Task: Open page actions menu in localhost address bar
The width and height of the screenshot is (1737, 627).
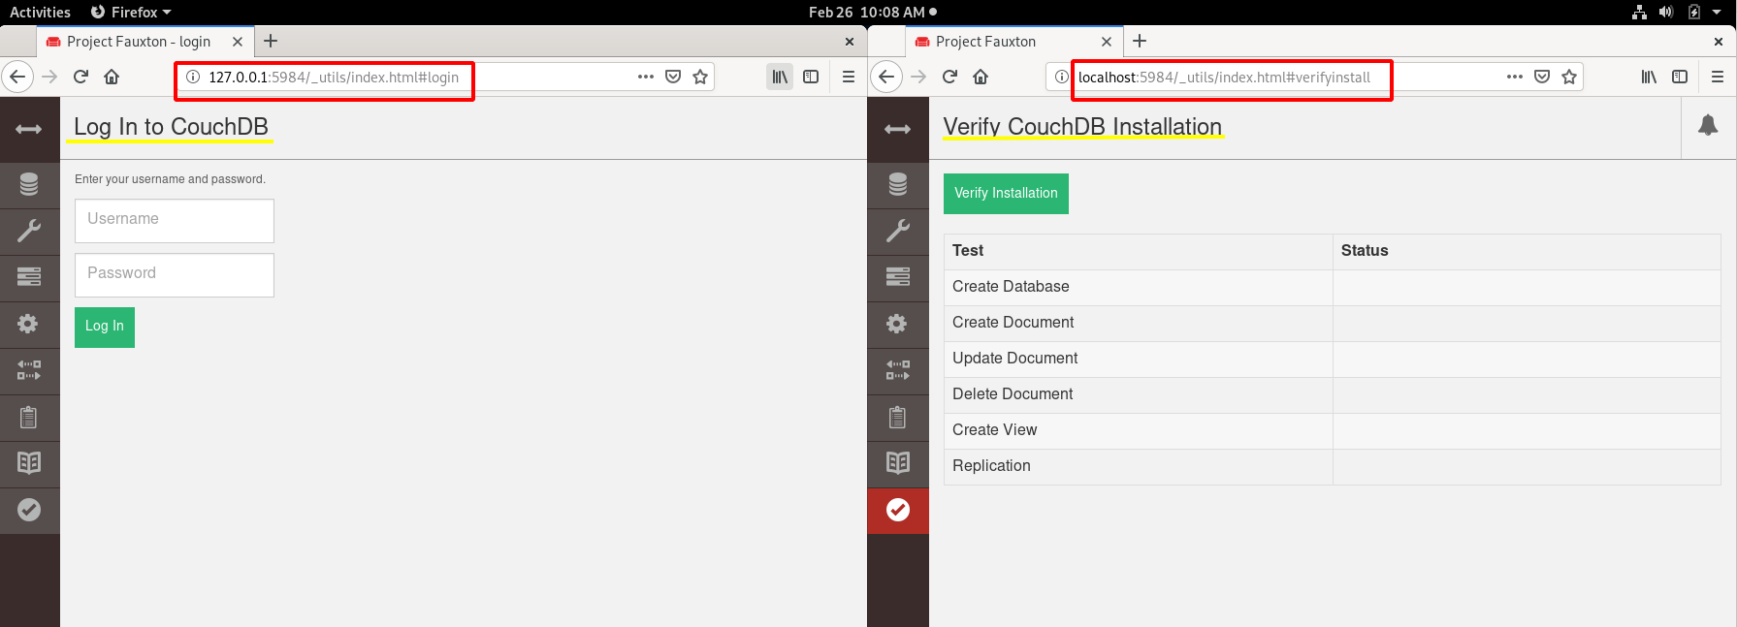Action: click(1514, 77)
